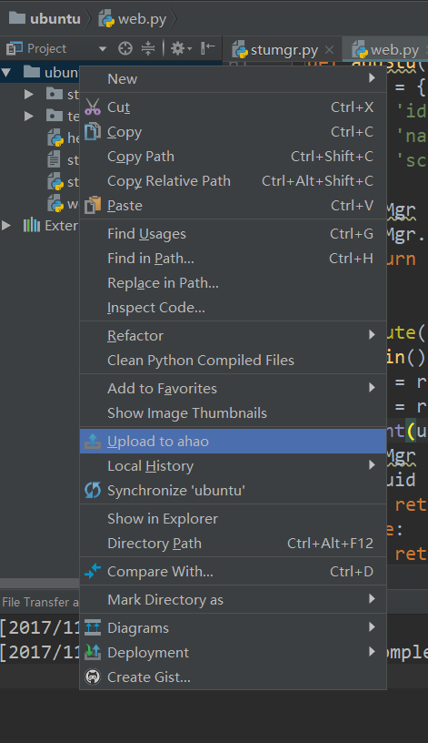This screenshot has width=428, height=743.
Task: Click the 'he' Python file in tree
Action: click(x=64, y=137)
